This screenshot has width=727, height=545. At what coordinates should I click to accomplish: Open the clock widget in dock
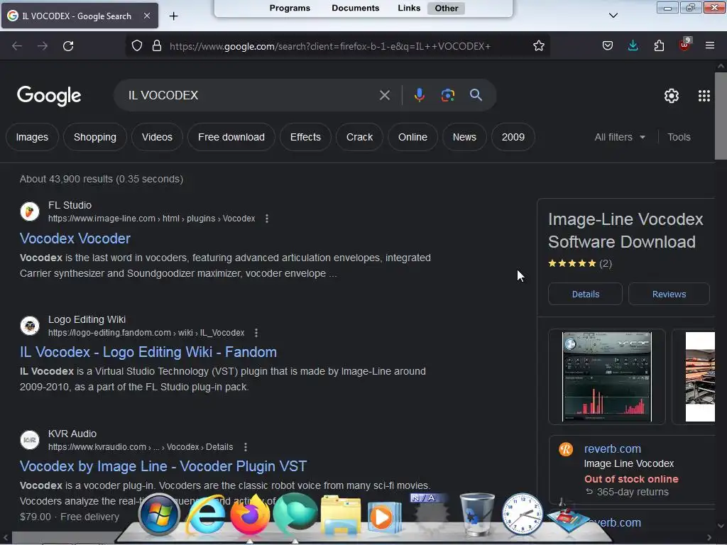[522, 514]
